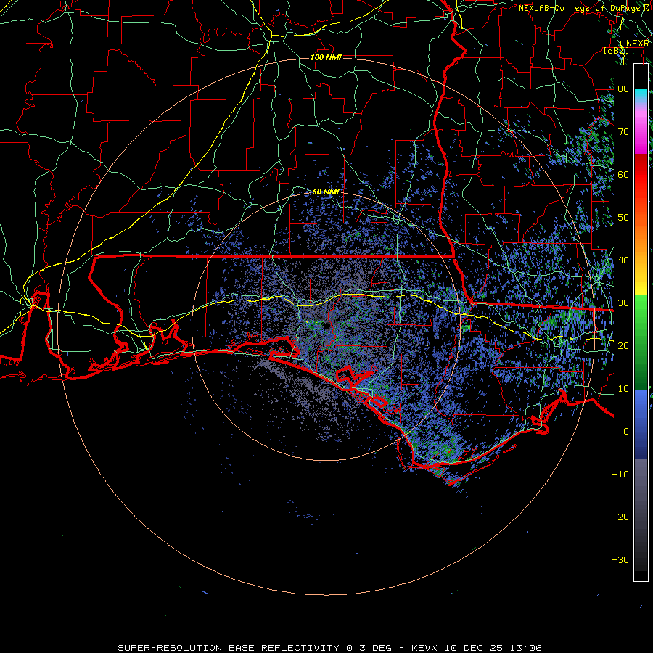Click the [dBZ] units label
653x653 pixels.
616,51
